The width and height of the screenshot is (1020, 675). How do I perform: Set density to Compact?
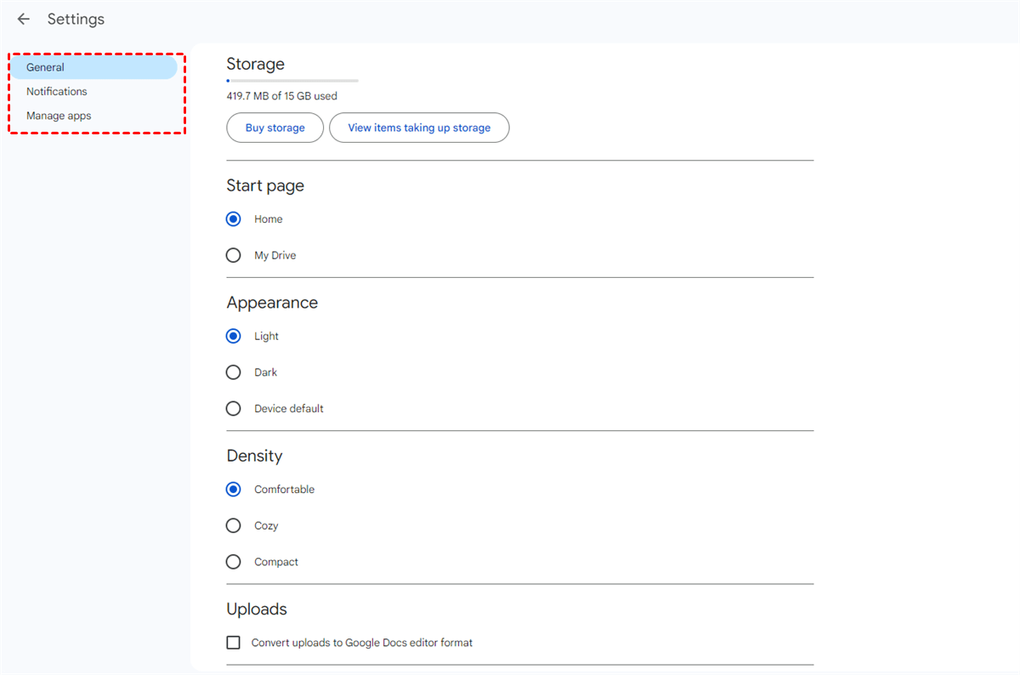point(234,562)
